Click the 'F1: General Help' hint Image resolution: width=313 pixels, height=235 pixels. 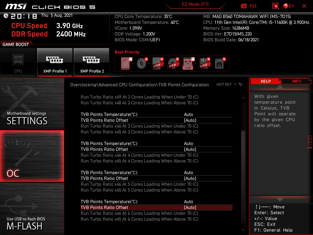tap(273, 230)
